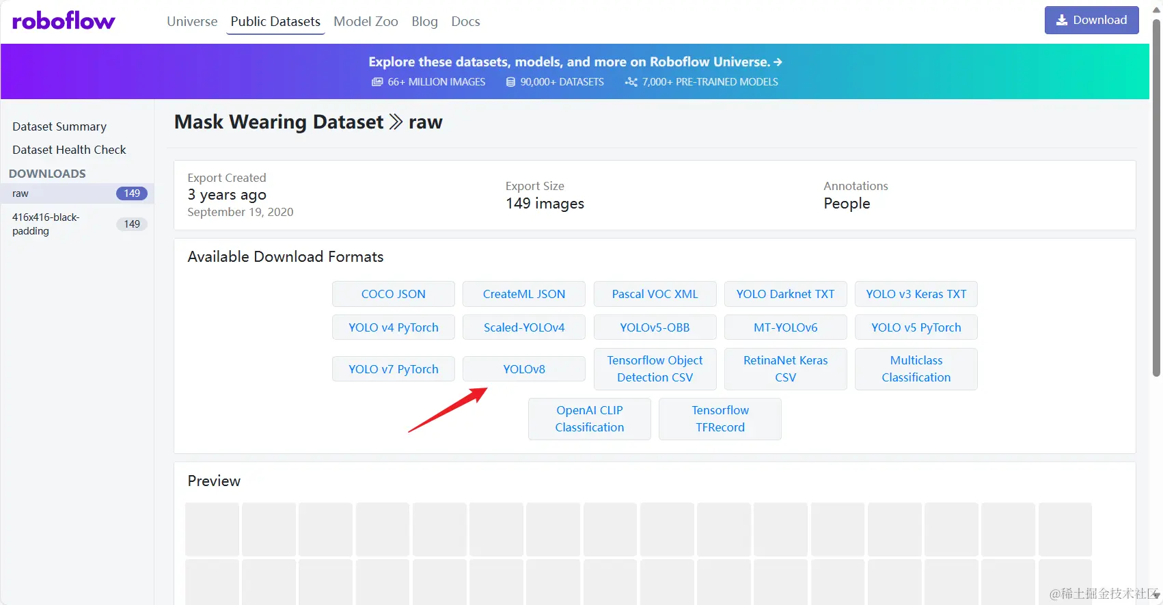Click the 149 badge next to raw
The image size is (1163, 605).
click(132, 193)
